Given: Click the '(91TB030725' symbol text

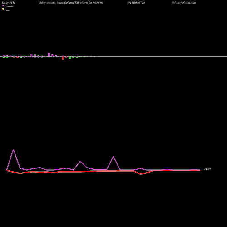Looking at the screenshot, I should click(x=136, y=3).
